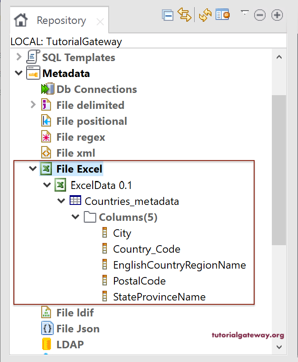Select File positional label
This screenshot has height=362, width=298.
92,121
